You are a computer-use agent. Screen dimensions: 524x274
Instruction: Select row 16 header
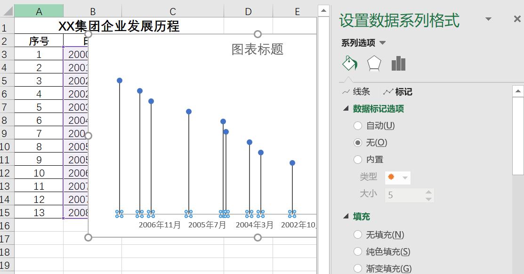pos(6,226)
